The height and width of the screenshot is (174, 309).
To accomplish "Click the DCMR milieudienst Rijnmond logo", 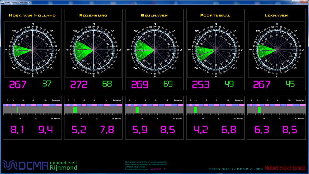I will [40, 165].
